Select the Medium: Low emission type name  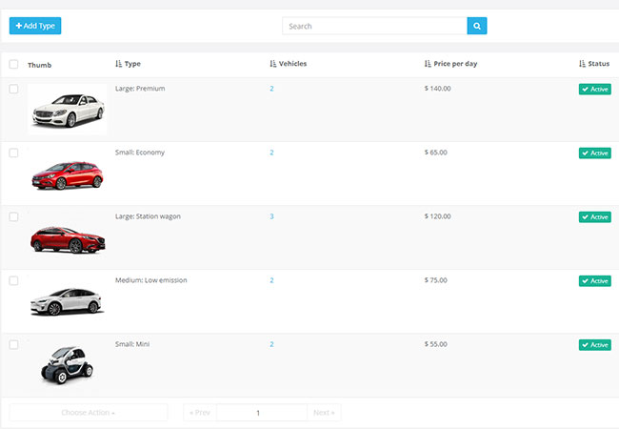(151, 280)
